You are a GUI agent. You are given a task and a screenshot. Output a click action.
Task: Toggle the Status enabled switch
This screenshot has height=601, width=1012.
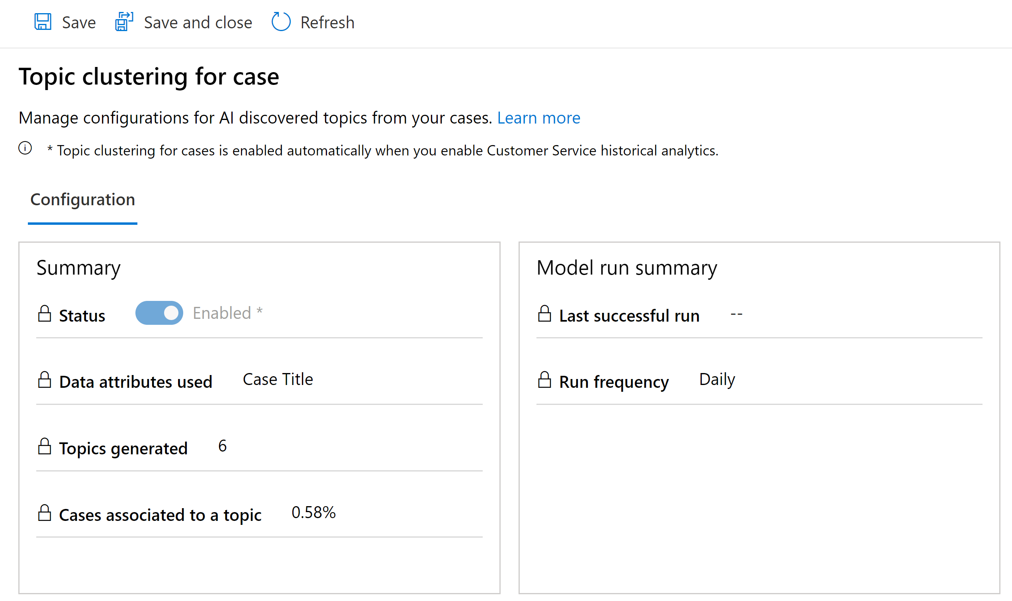pos(158,313)
